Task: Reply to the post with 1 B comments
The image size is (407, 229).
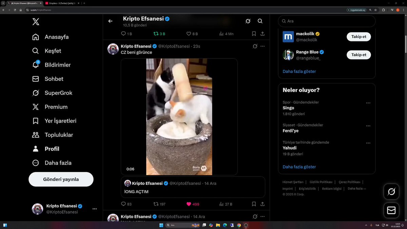Action: (x=127, y=34)
